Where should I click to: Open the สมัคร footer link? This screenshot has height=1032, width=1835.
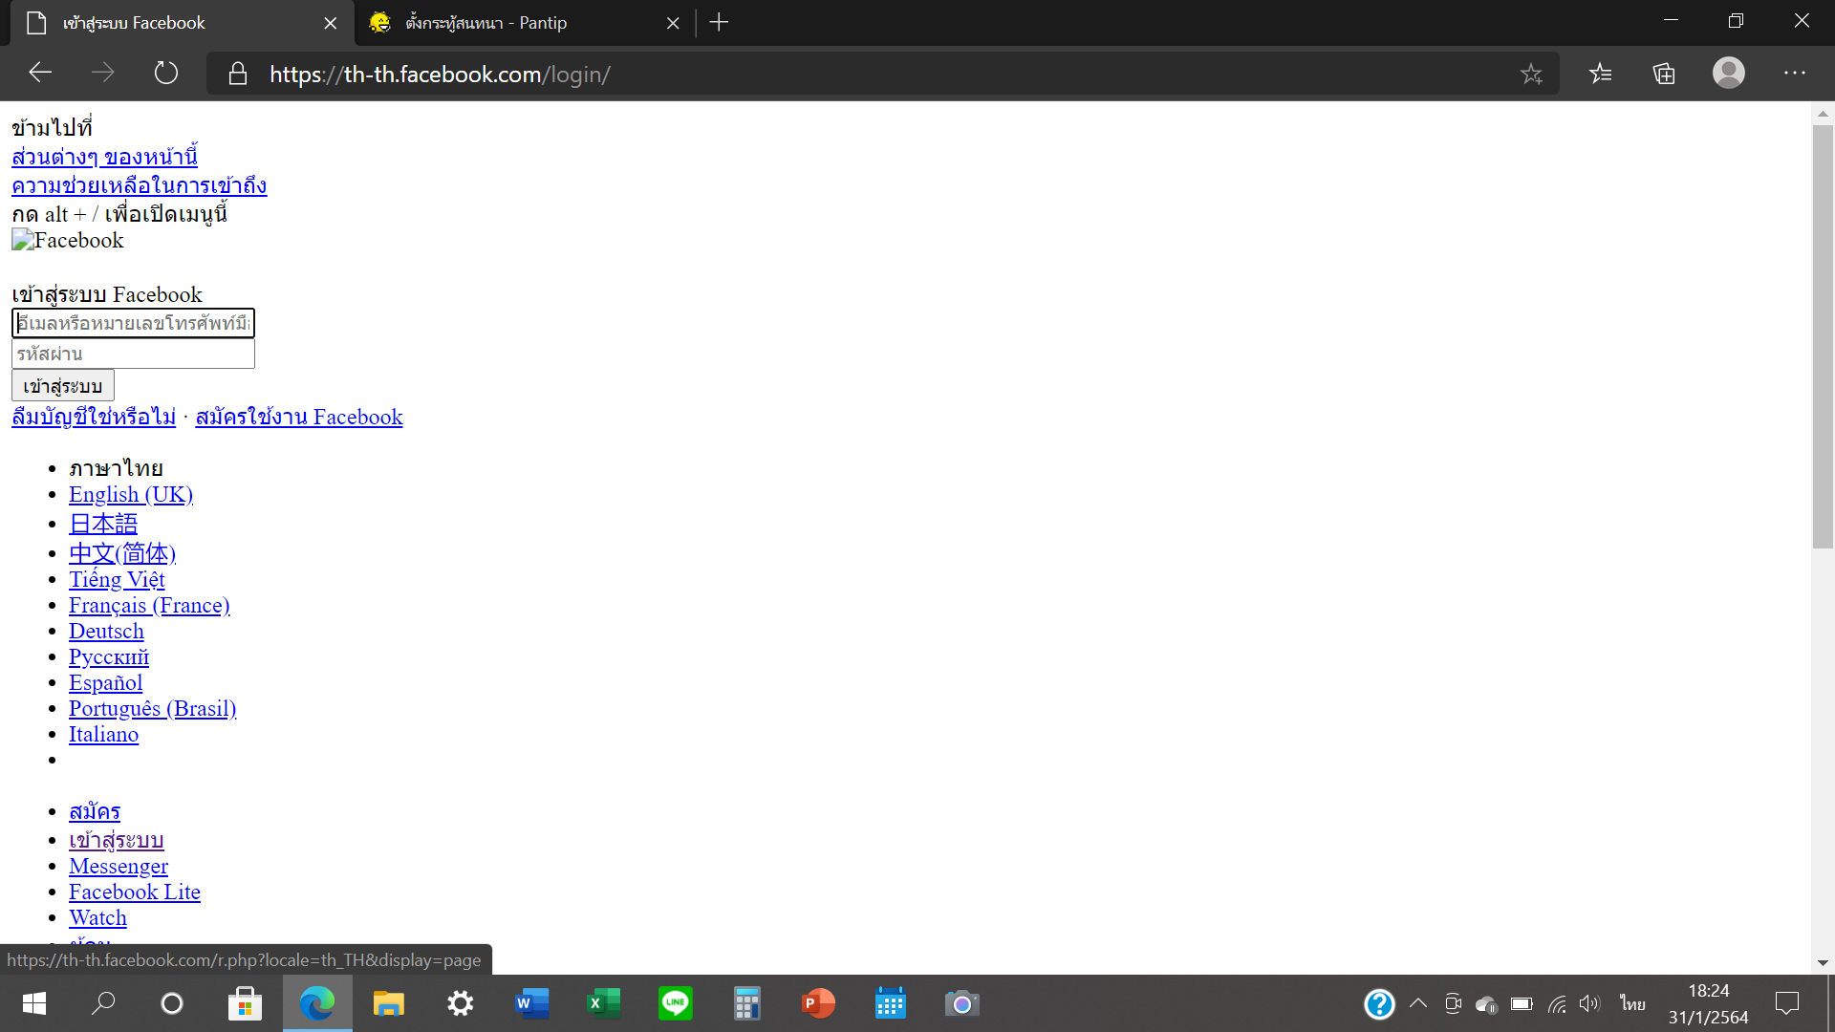click(95, 811)
